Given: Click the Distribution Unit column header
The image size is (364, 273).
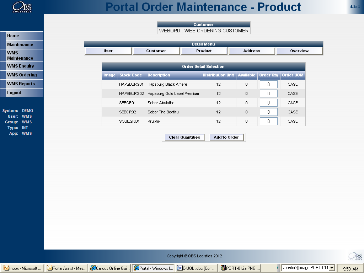Looking at the screenshot, I should pos(219,75).
